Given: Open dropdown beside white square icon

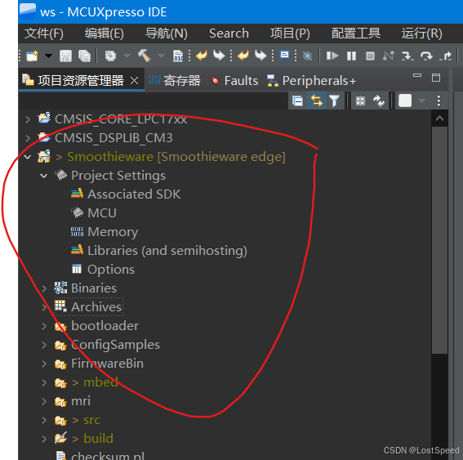Looking at the screenshot, I should point(421,100).
